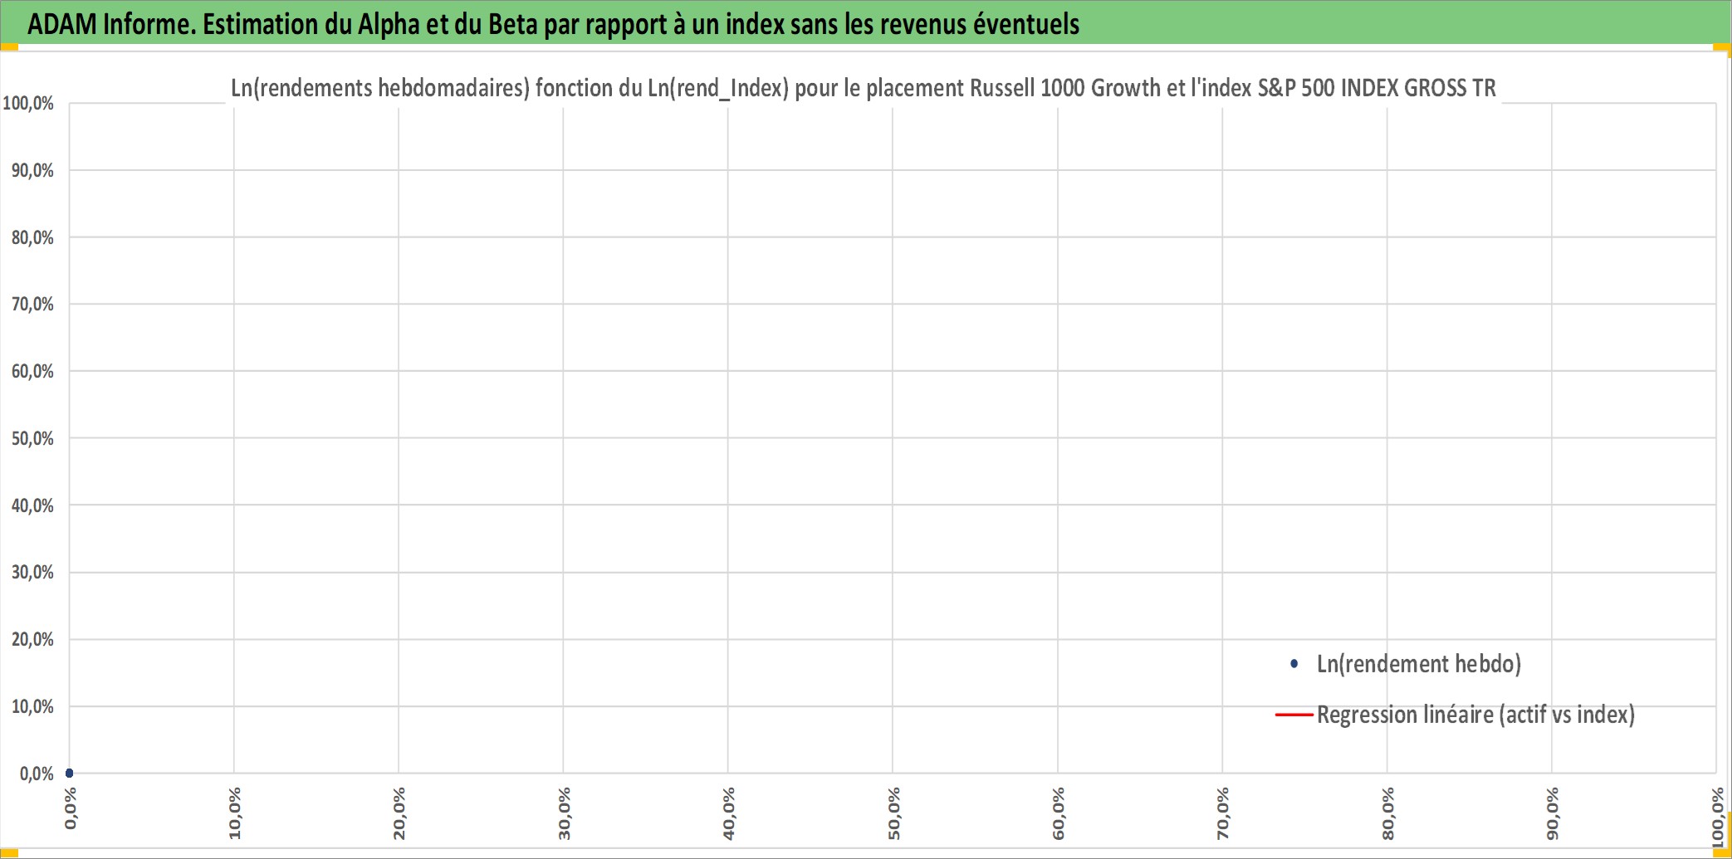
Task: Click the vertical axis label "90,0%"
Action: 32,170
